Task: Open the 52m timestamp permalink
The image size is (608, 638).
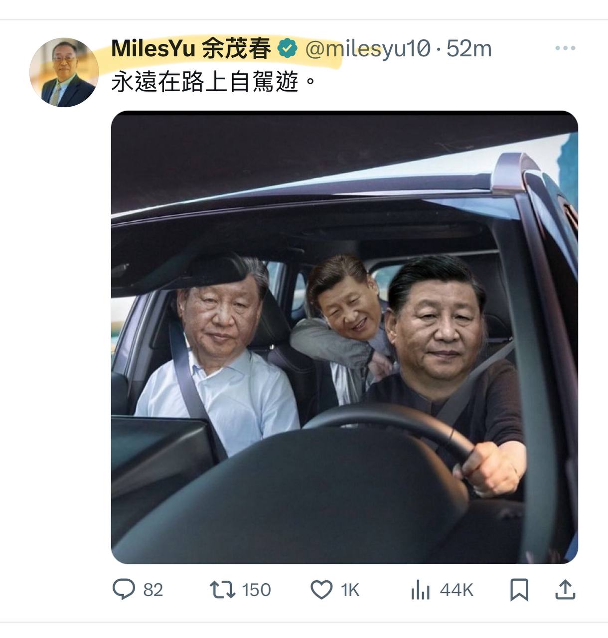Action: click(469, 49)
